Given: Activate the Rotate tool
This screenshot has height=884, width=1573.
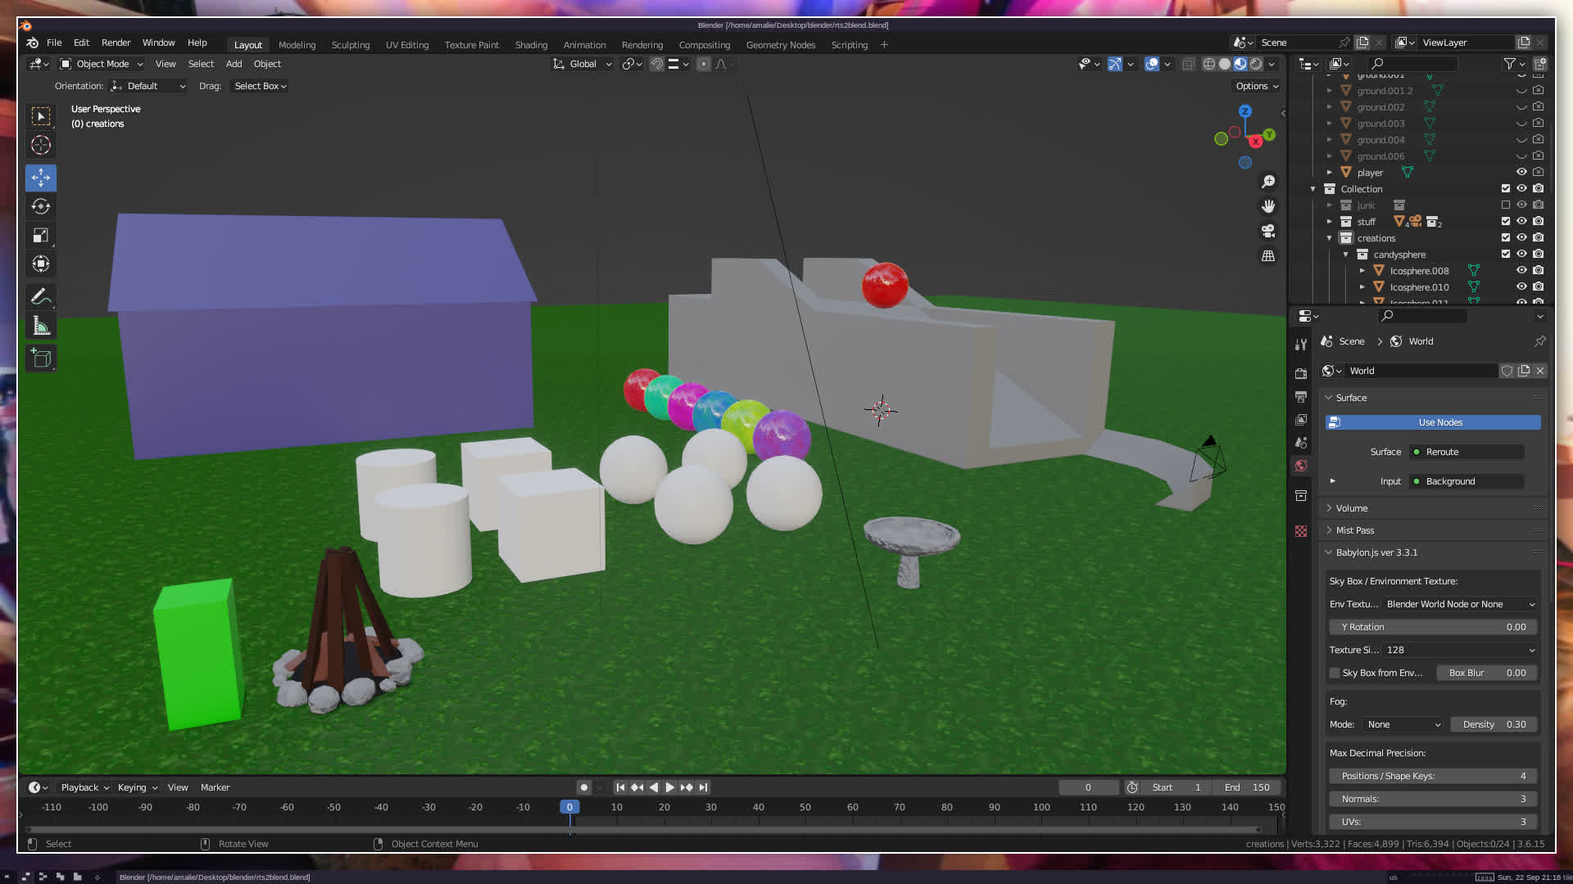Looking at the screenshot, I should 40,206.
